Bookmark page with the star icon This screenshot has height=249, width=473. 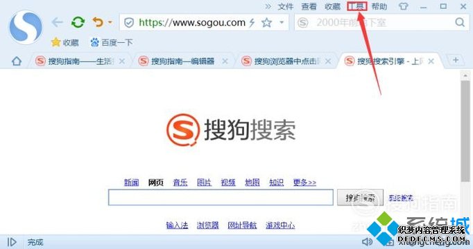tap(266, 23)
